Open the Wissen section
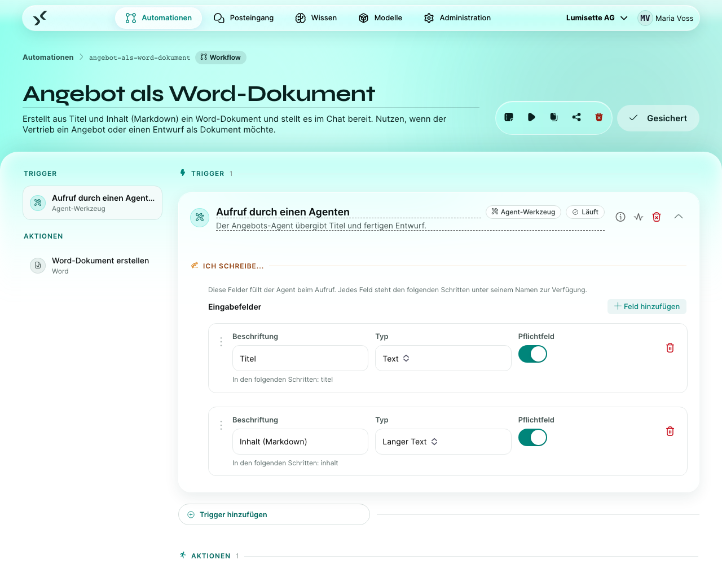Image resolution: width=722 pixels, height=564 pixels. pyautogui.click(x=316, y=18)
